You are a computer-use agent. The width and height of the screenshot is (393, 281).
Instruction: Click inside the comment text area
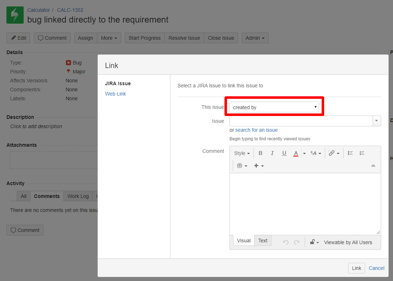pyautogui.click(x=305, y=204)
